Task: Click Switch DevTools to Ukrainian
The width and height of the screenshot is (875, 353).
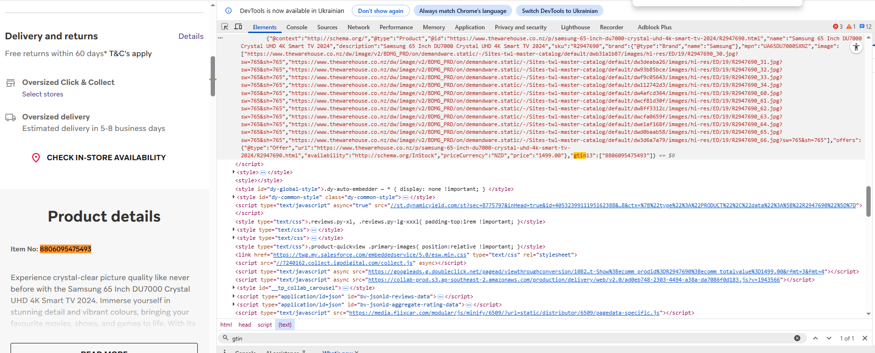Action: (560, 11)
